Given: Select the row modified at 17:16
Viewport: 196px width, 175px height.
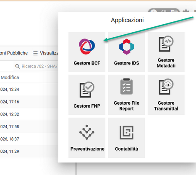Looking at the screenshot, I should (x=29, y=102).
